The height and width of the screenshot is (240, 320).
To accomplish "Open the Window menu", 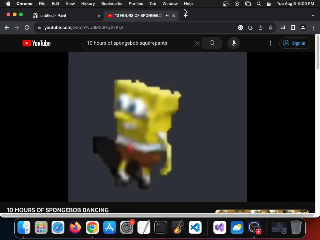I will coord(170,4).
